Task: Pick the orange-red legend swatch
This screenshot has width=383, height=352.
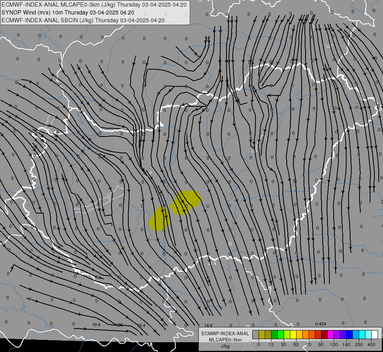Action: [312, 334]
